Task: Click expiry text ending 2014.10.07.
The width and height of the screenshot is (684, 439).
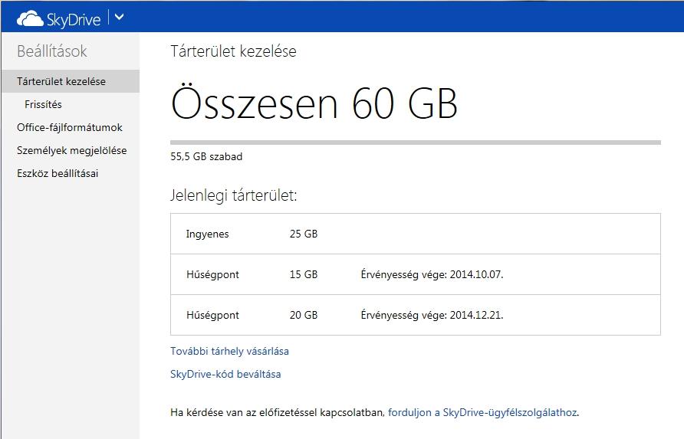Action: [x=432, y=274]
